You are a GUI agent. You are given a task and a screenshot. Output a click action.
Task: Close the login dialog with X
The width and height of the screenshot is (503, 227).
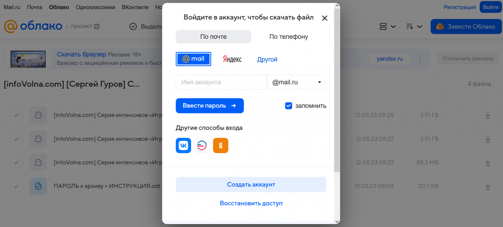[x=325, y=18]
